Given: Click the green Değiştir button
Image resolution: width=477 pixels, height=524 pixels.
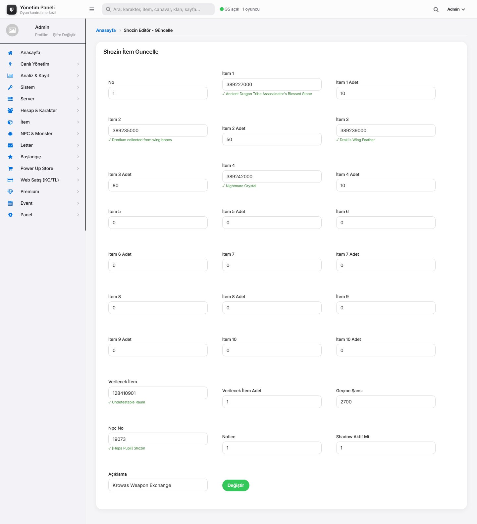Looking at the screenshot, I should click(x=236, y=485).
